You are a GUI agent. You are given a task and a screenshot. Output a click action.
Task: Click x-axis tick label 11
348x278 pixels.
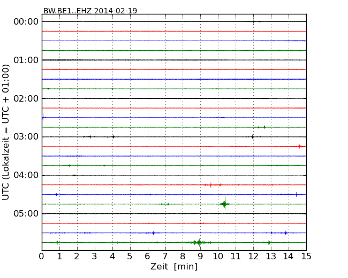236,257
